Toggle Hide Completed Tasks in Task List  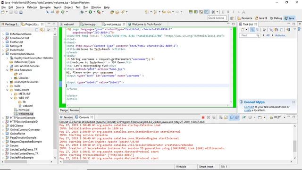tap(271, 30)
